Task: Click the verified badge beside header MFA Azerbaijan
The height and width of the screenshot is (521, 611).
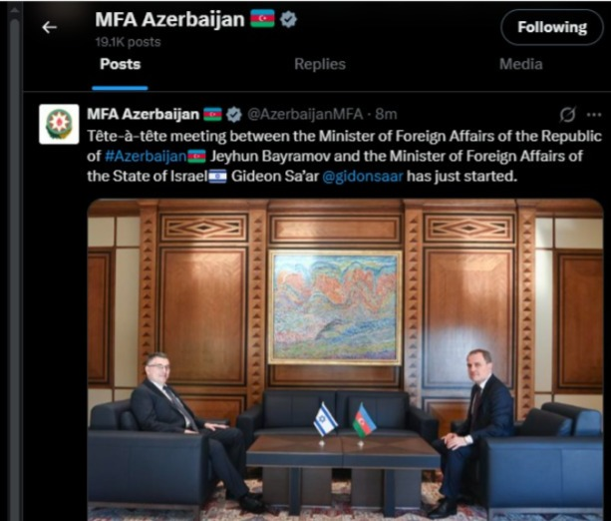Action: (x=288, y=20)
